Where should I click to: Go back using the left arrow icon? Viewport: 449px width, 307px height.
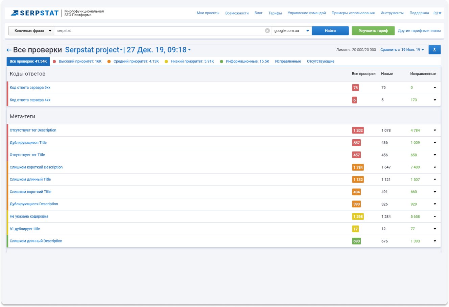tap(9, 50)
